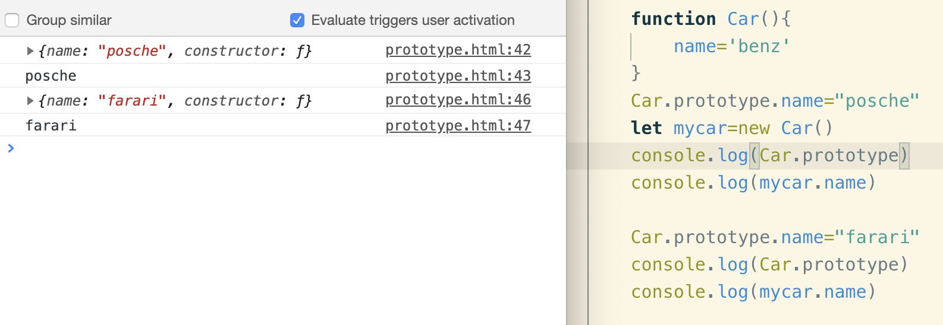This screenshot has height=325, width=943.
Task: Focus the empty console input line
Action: [238, 148]
